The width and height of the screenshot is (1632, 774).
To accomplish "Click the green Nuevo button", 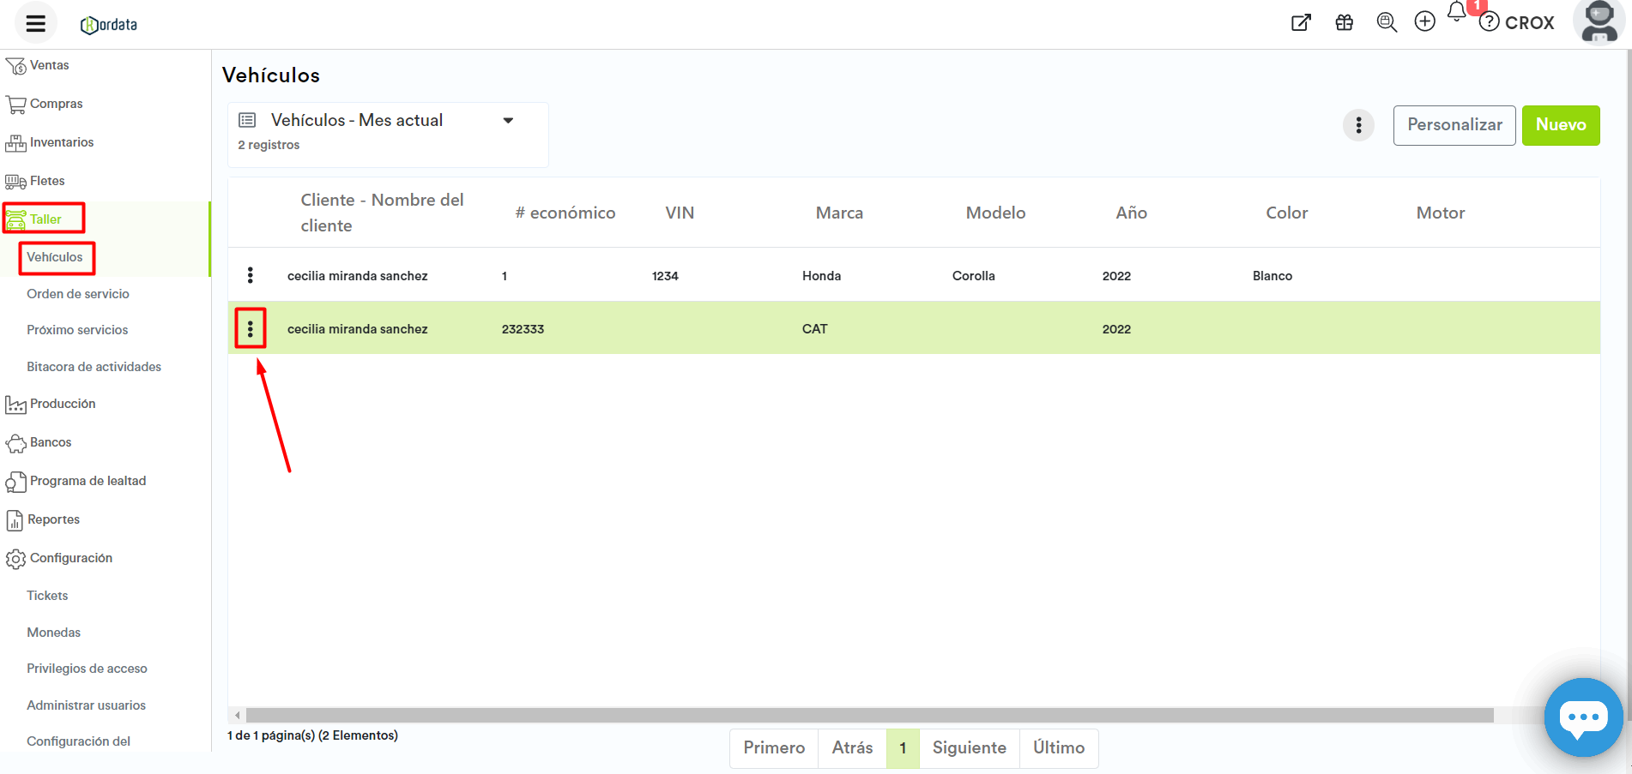I will point(1560,125).
